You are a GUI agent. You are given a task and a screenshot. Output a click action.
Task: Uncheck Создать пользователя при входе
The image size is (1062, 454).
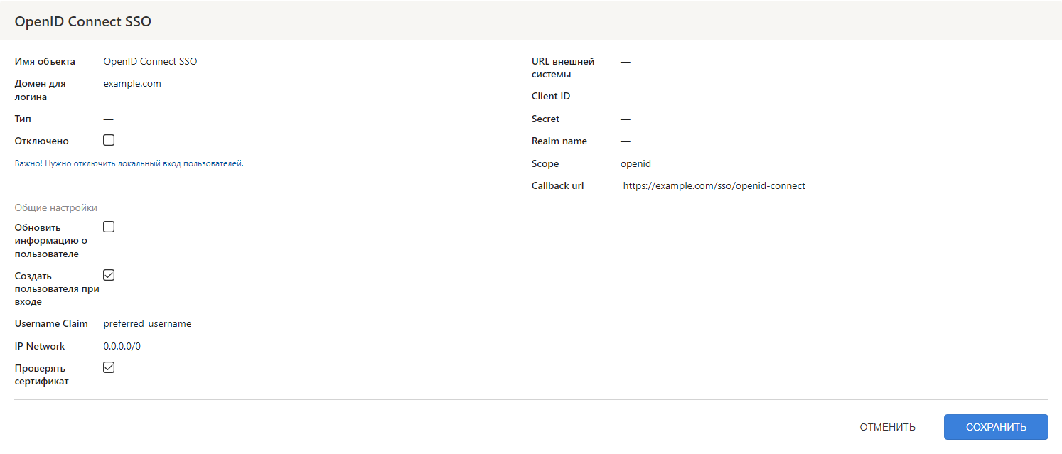coord(109,275)
